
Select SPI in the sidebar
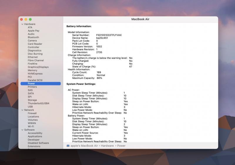click(30, 97)
